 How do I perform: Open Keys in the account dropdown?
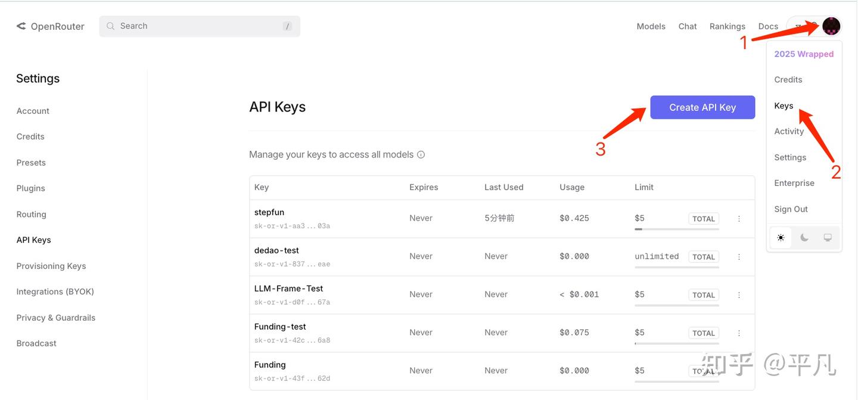[784, 106]
